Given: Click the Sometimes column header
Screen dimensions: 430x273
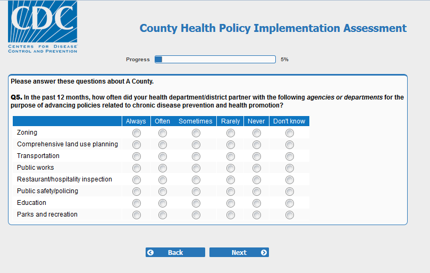Looking at the screenshot, I should 196,121.
